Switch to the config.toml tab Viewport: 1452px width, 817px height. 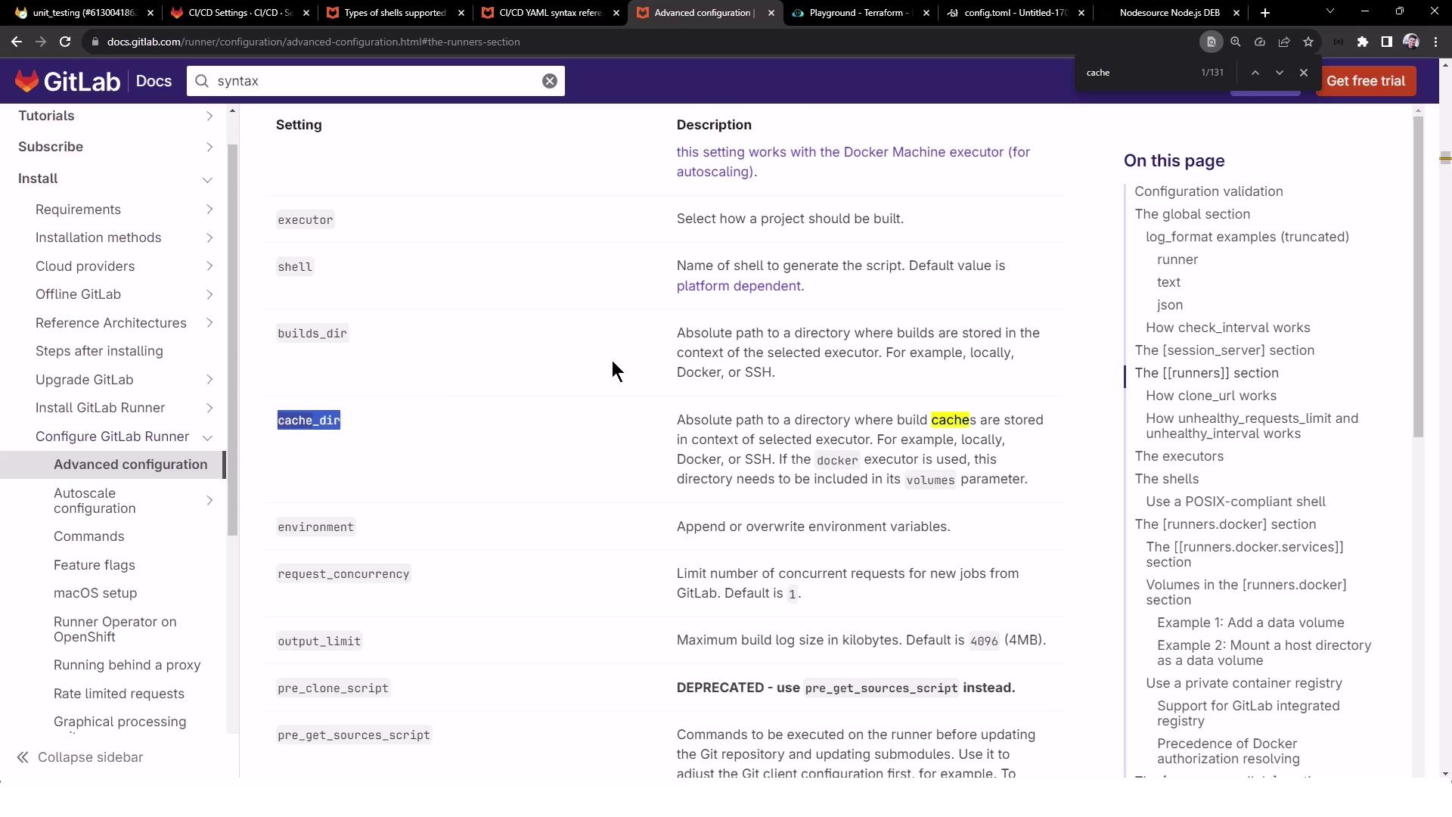click(x=1015, y=13)
